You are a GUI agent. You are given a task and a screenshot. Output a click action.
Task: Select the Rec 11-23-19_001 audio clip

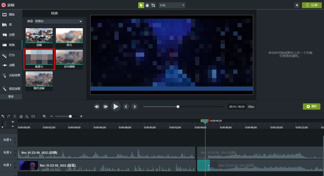pyautogui.click(x=260, y=153)
